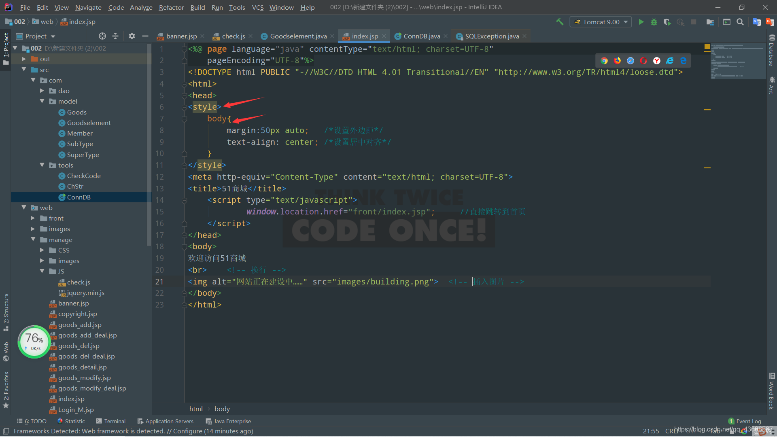Preview page in Yandex browser icon
The image size is (777, 437).
(657, 61)
